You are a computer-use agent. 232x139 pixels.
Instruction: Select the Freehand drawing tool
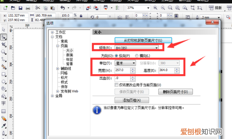coord(3,59)
